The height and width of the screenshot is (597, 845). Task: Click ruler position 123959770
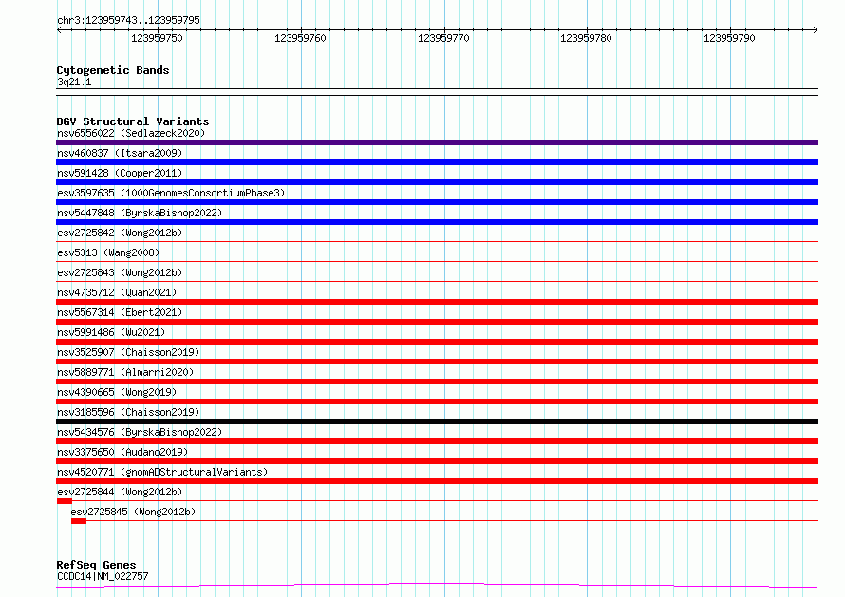tap(443, 39)
